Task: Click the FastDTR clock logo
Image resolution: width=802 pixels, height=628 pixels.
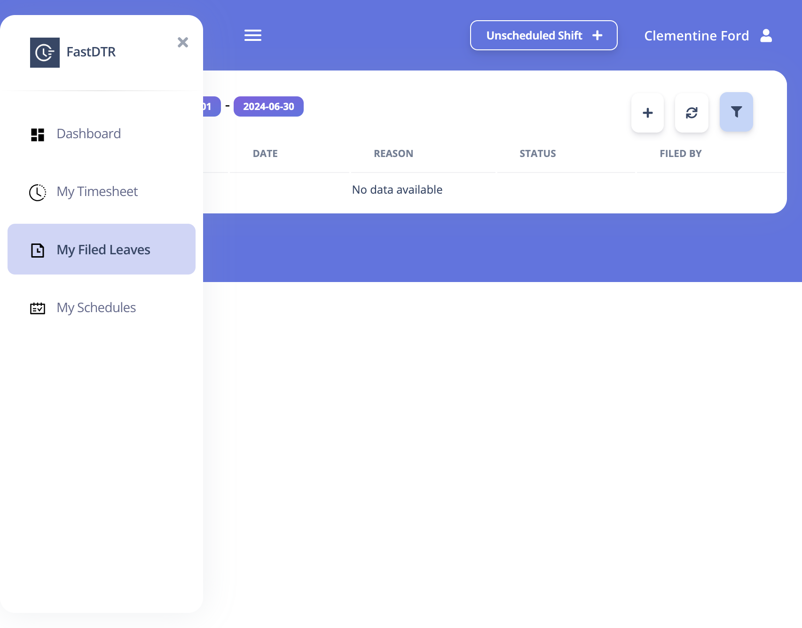Action: pos(45,53)
